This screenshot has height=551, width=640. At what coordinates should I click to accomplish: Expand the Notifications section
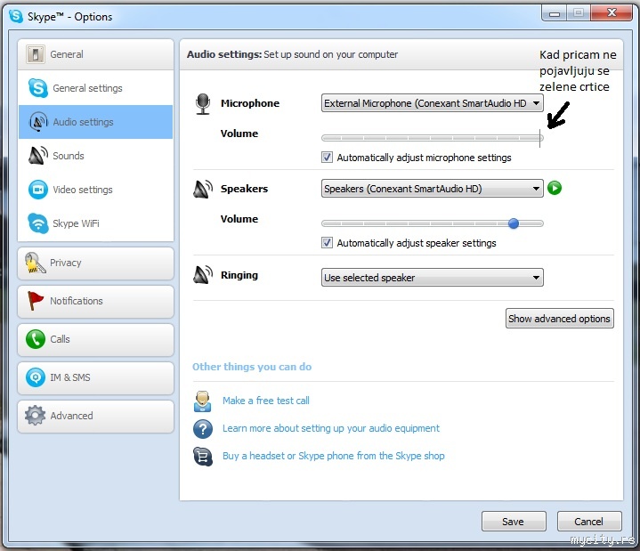coord(96,302)
